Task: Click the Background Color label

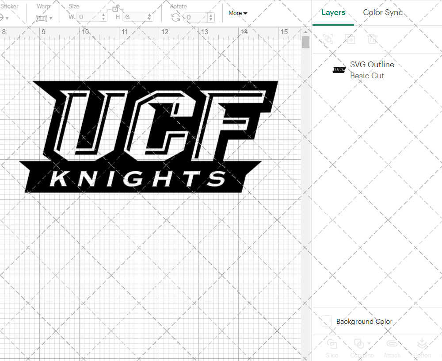Action: point(364,322)
